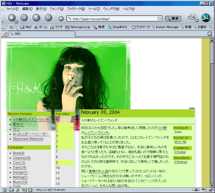Open the ウィンドウ(W) menu

pos(111,9)
